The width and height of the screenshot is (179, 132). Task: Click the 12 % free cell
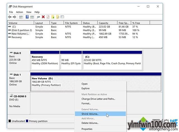pos(135,37)
